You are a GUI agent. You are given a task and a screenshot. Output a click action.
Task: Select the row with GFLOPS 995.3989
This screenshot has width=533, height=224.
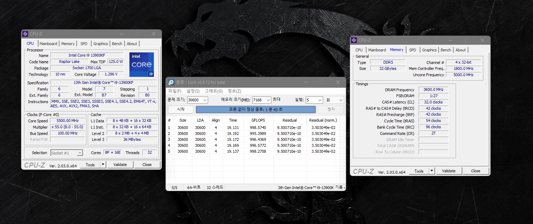coord(255,133)
